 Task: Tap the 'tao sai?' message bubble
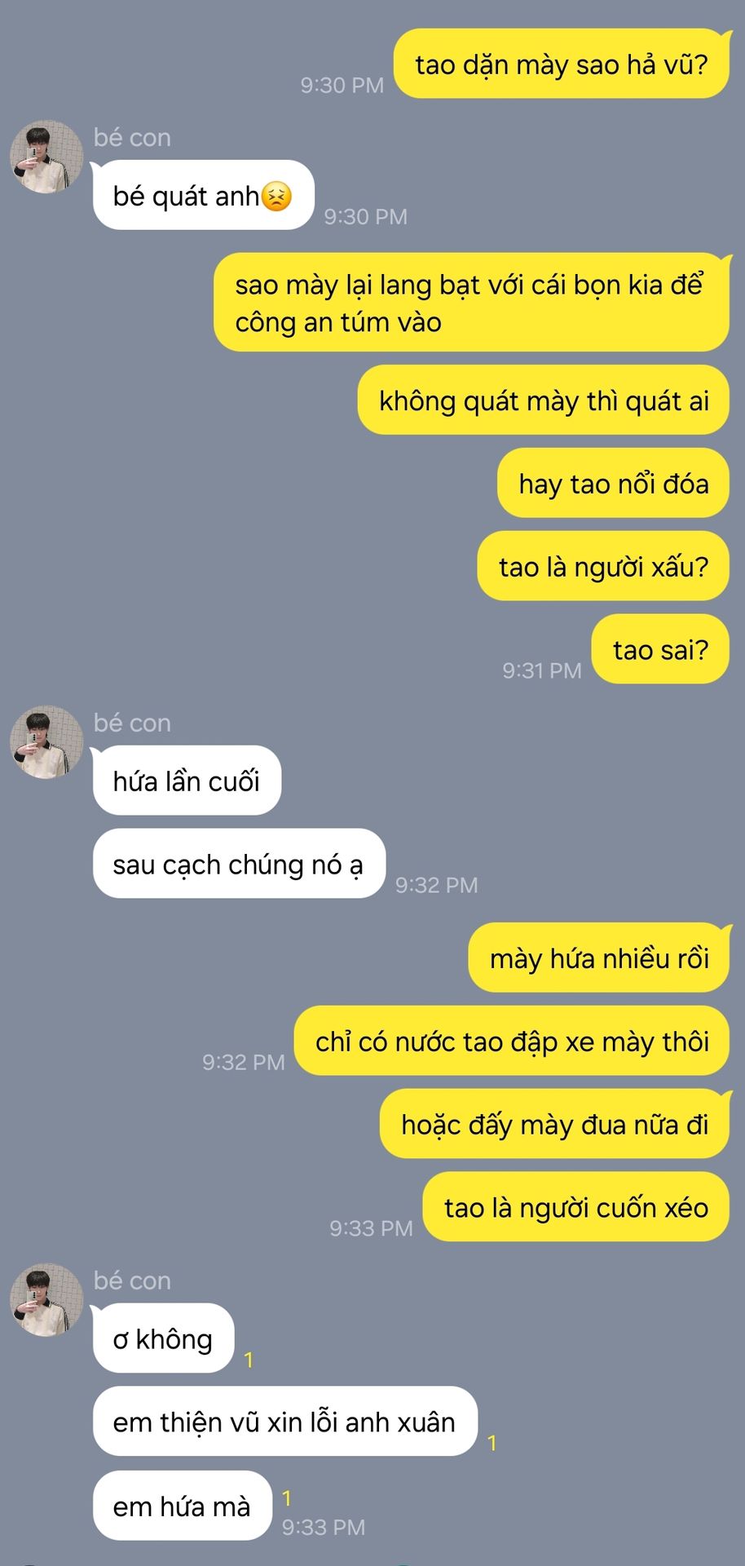pyautogui.click(x=660, y=649)
